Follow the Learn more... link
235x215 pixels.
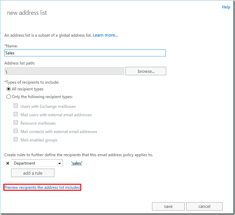pos(105,35)
